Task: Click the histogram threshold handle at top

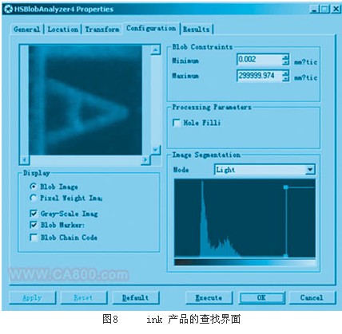Action: [x=286, y=187]
